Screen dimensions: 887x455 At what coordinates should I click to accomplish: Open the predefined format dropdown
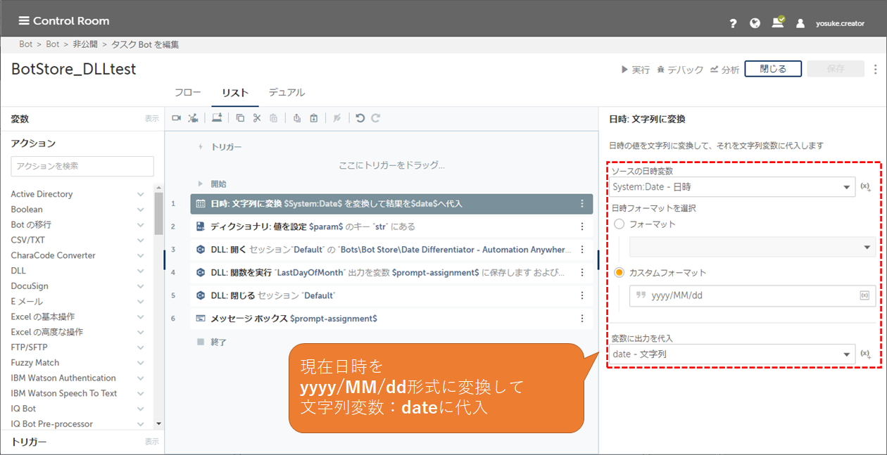753,247
